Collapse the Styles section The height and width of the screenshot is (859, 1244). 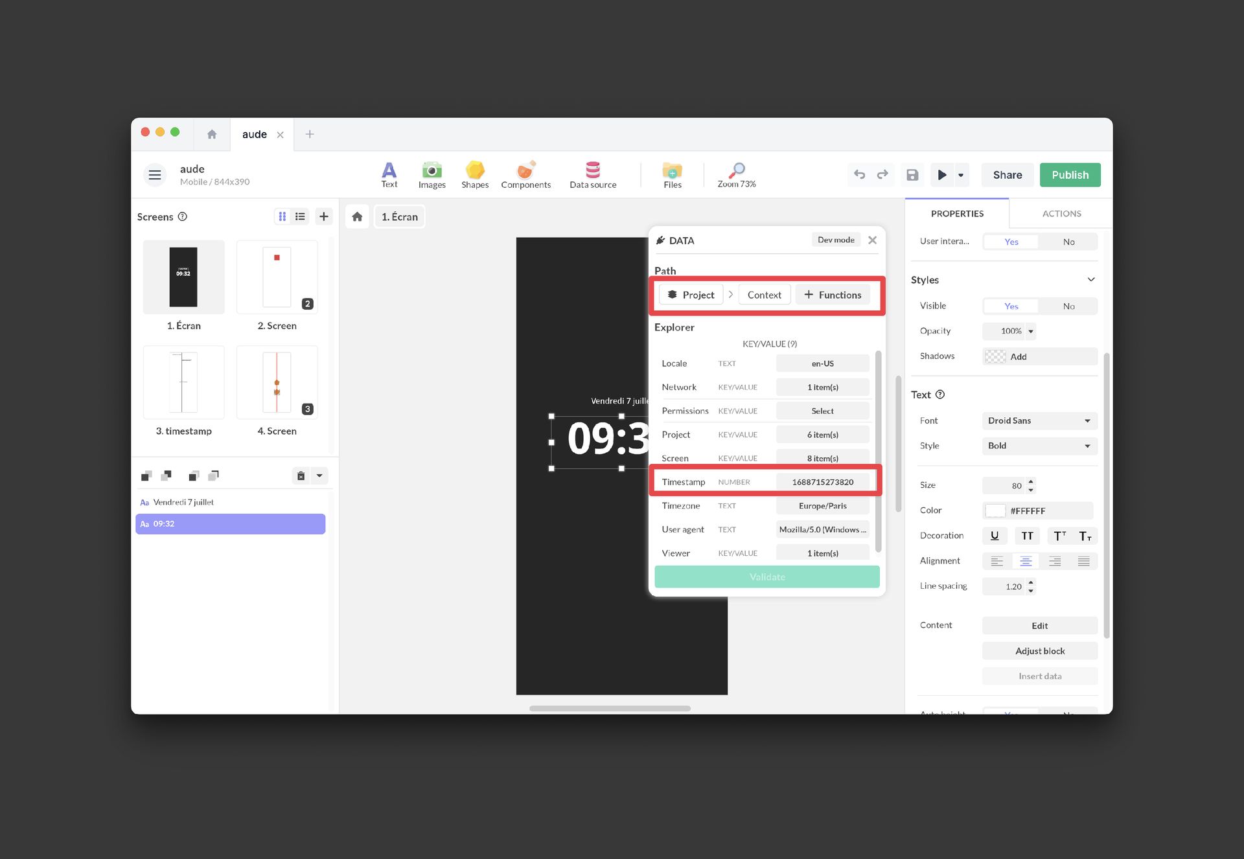pos(1092,279)
